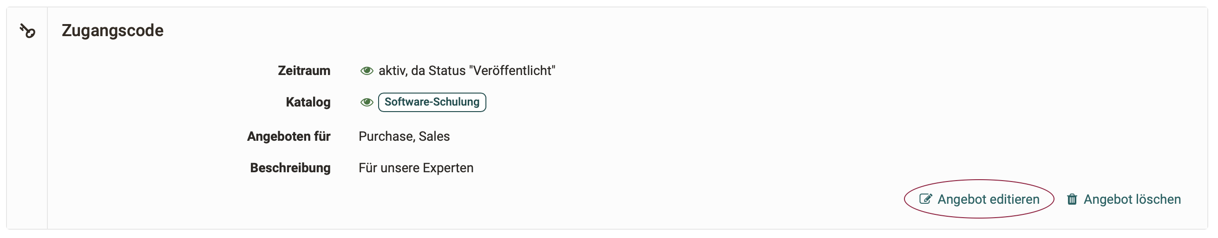Click the "Angebot editieren" link text

(988, 200)
